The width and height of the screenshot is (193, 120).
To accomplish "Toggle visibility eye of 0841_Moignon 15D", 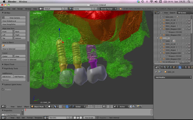I will (183, 29).
